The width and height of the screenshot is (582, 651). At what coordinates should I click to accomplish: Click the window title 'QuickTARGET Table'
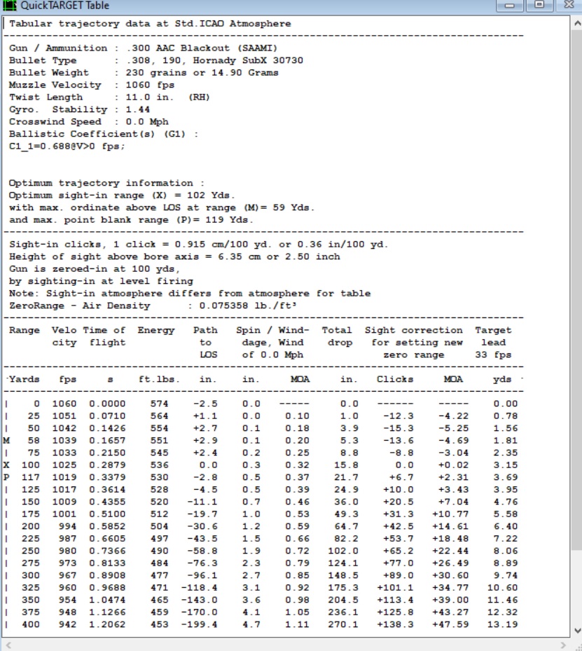click(x=64, y=6)
